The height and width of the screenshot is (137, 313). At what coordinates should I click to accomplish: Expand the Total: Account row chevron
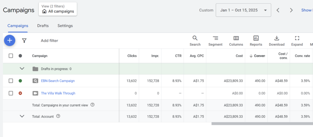[x=22, y=116]
